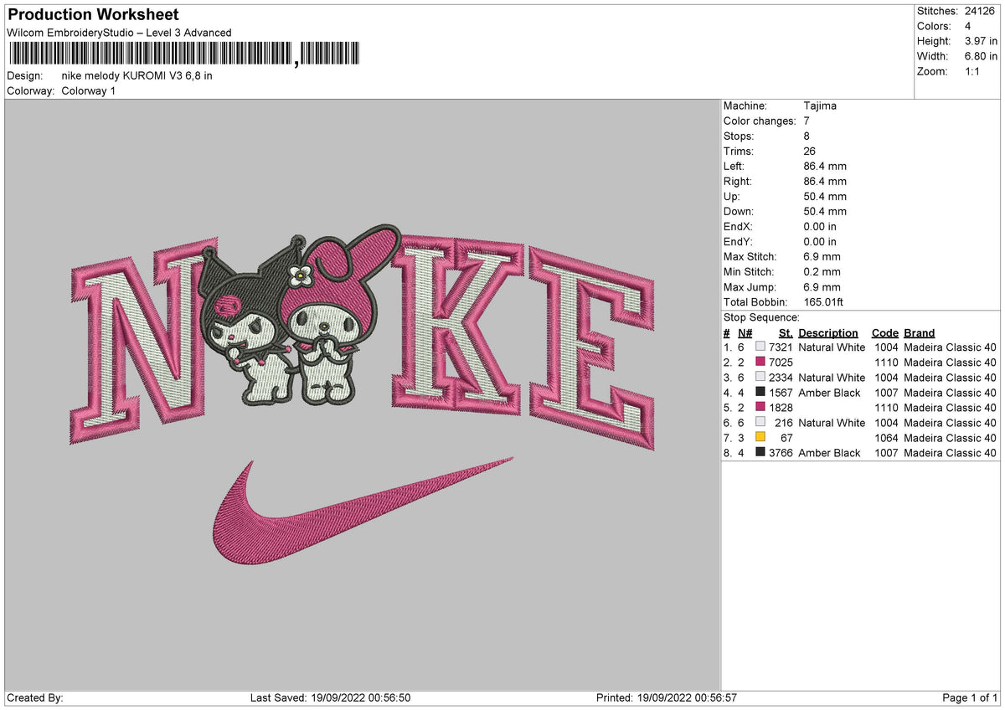Select the yellow swatch for stop 7
The width and height of the screenshot is (1005, 710).
(x=760, y=438)
